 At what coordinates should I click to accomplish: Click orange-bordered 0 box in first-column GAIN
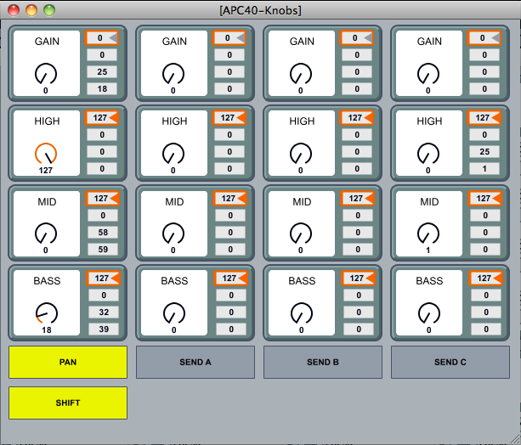(102, 38)
